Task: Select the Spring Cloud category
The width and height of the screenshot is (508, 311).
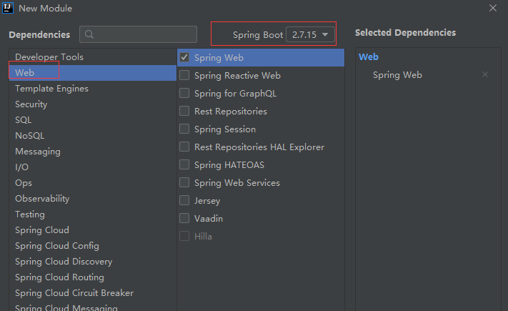Action: [93, 230]
